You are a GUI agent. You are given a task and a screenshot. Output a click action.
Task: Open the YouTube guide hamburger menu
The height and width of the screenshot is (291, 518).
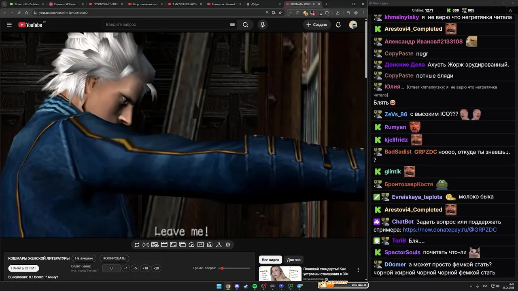[x=9, y=25]
